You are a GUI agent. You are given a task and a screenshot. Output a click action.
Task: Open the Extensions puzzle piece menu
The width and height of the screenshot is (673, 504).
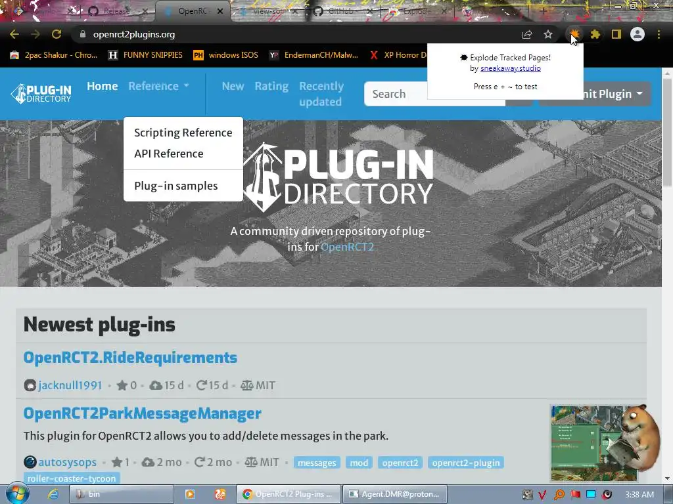[x=595, y=34]
